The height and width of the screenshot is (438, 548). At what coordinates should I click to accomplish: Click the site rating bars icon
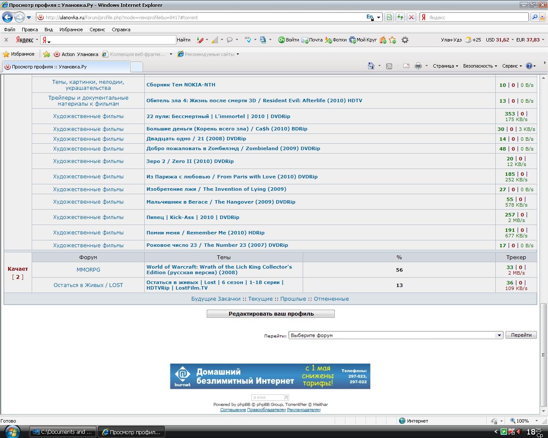tap(214, 40)
